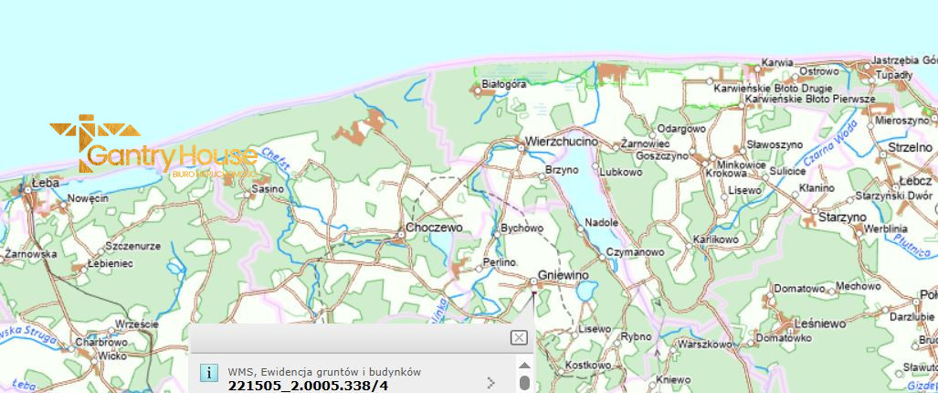Click the Choczewo town marker
This screenshot has height=393, width=938.
[x=400, y=236]
